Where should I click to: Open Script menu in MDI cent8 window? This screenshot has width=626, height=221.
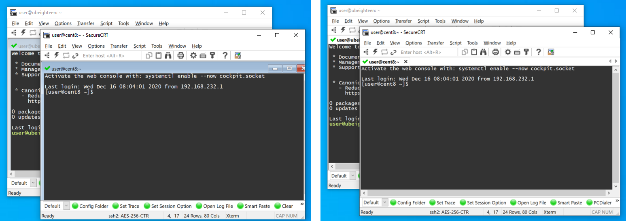(139, 46)
